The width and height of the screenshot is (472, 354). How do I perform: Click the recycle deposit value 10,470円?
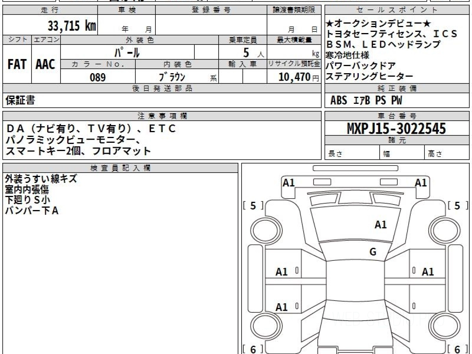point(299,77)
